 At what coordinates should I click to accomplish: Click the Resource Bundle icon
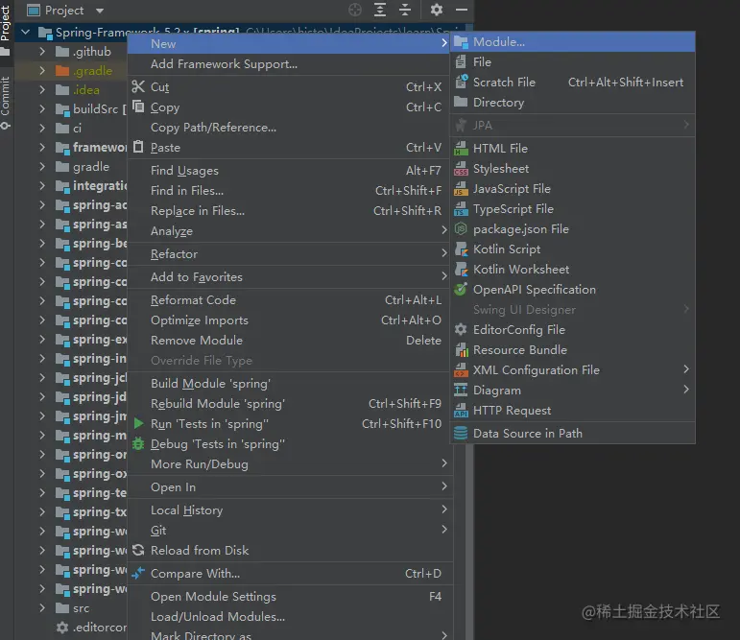point(461,349)
